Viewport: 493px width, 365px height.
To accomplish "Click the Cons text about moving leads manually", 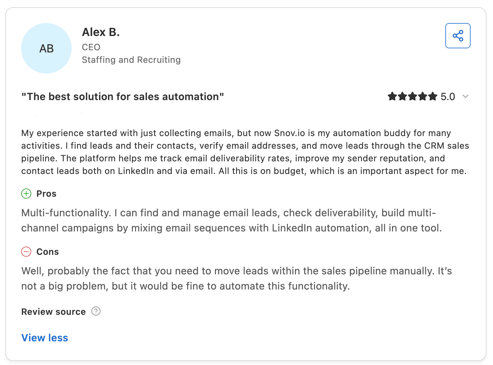I will (236, 278).
